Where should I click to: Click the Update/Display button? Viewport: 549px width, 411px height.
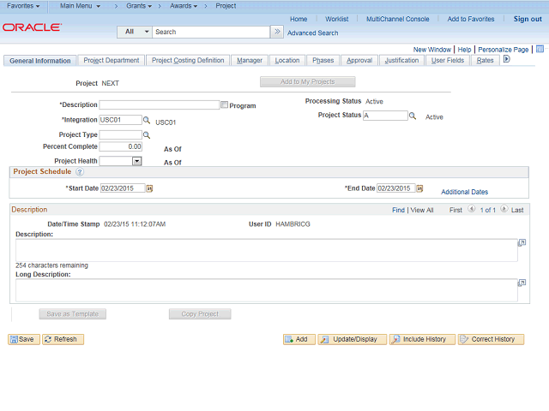tap(353, 339)
